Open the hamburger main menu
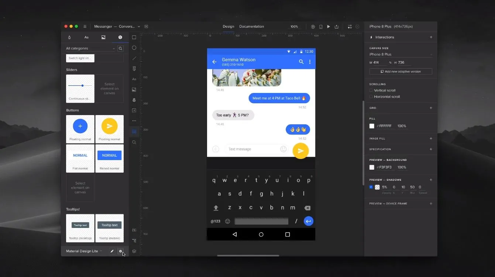This screenshot has width=495, height=277. tap(85, 27)
